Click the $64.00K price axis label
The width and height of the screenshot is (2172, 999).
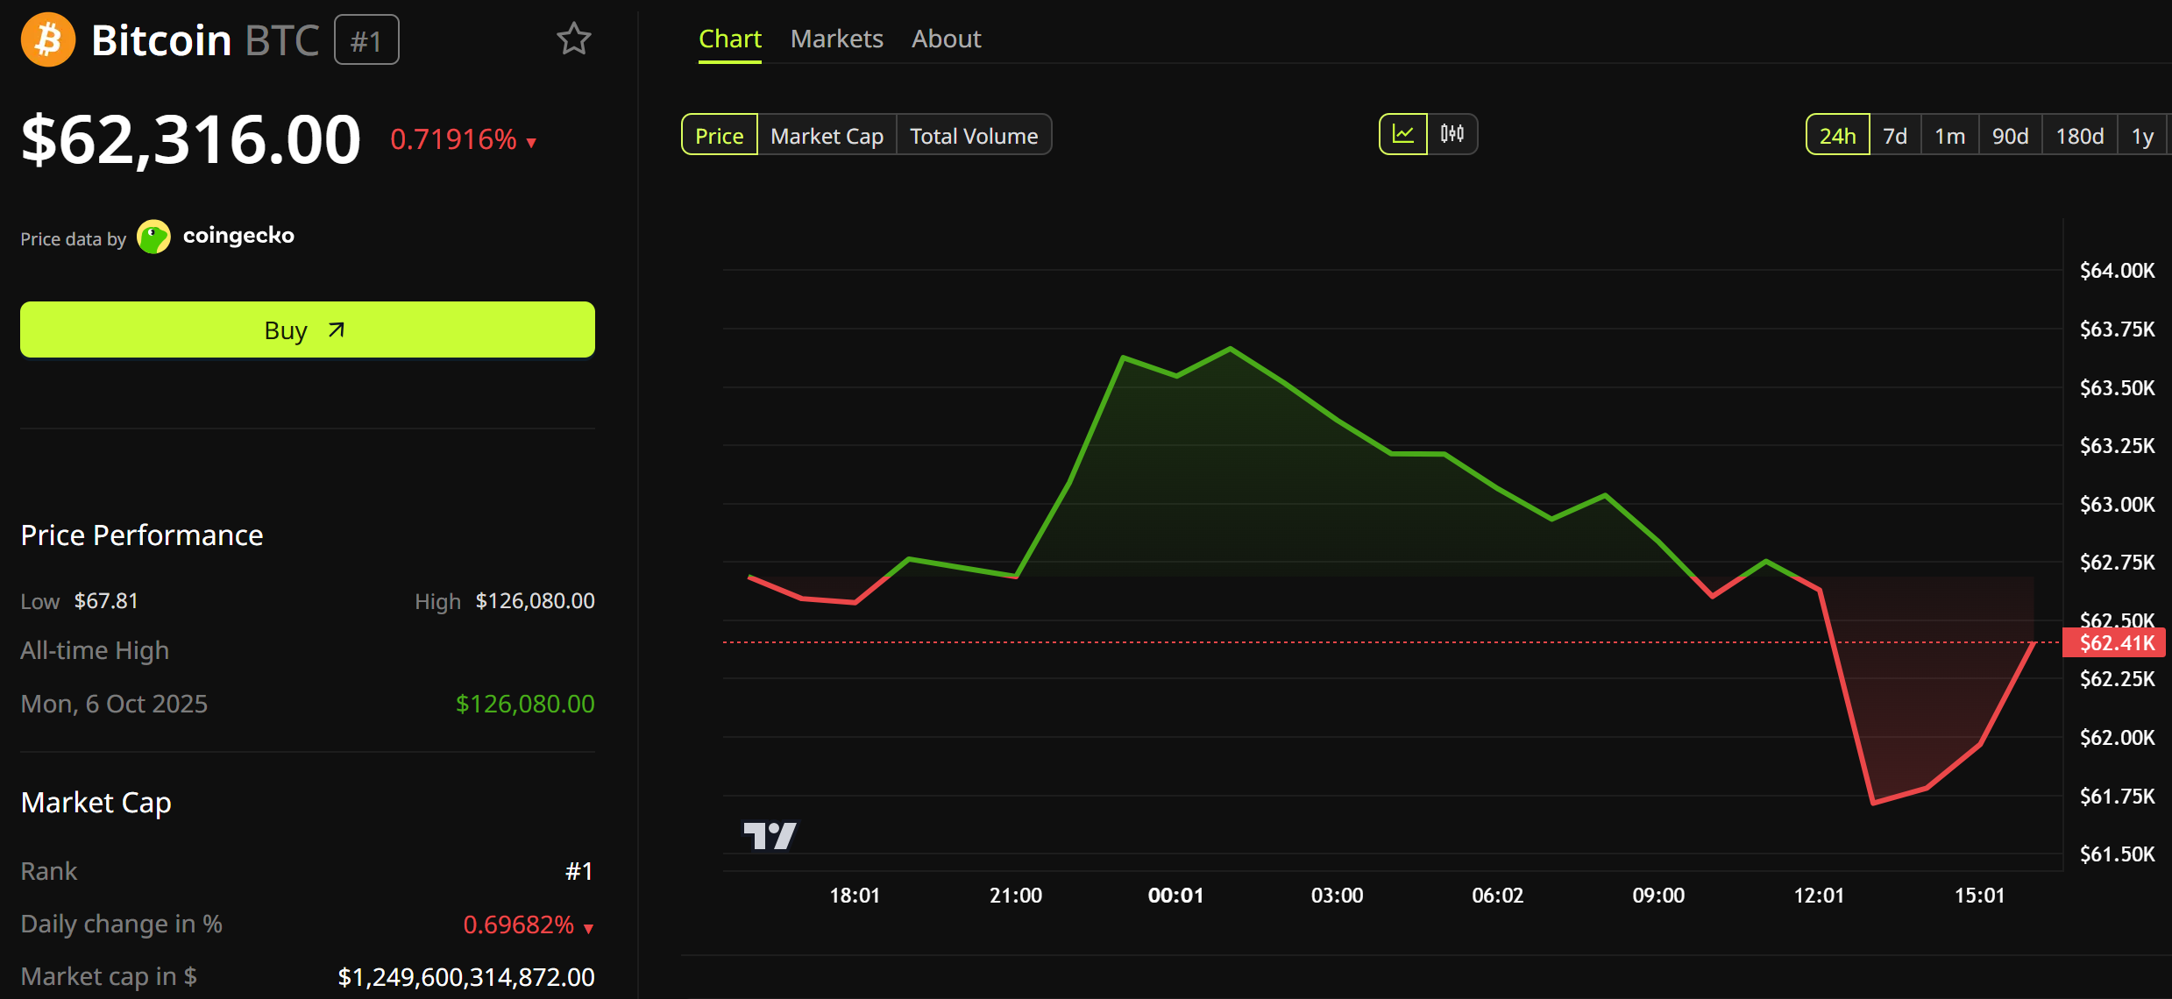2117,270
